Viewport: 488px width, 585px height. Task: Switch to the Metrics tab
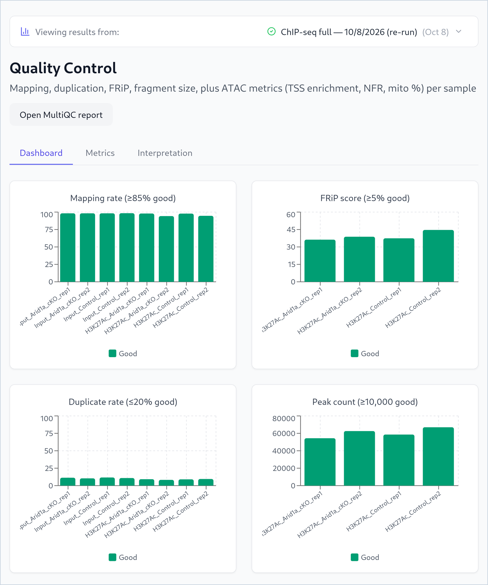tap(100, 153)
